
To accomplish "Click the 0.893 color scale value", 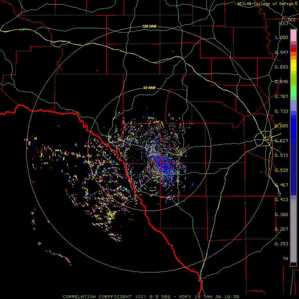I will pos(281,67).
